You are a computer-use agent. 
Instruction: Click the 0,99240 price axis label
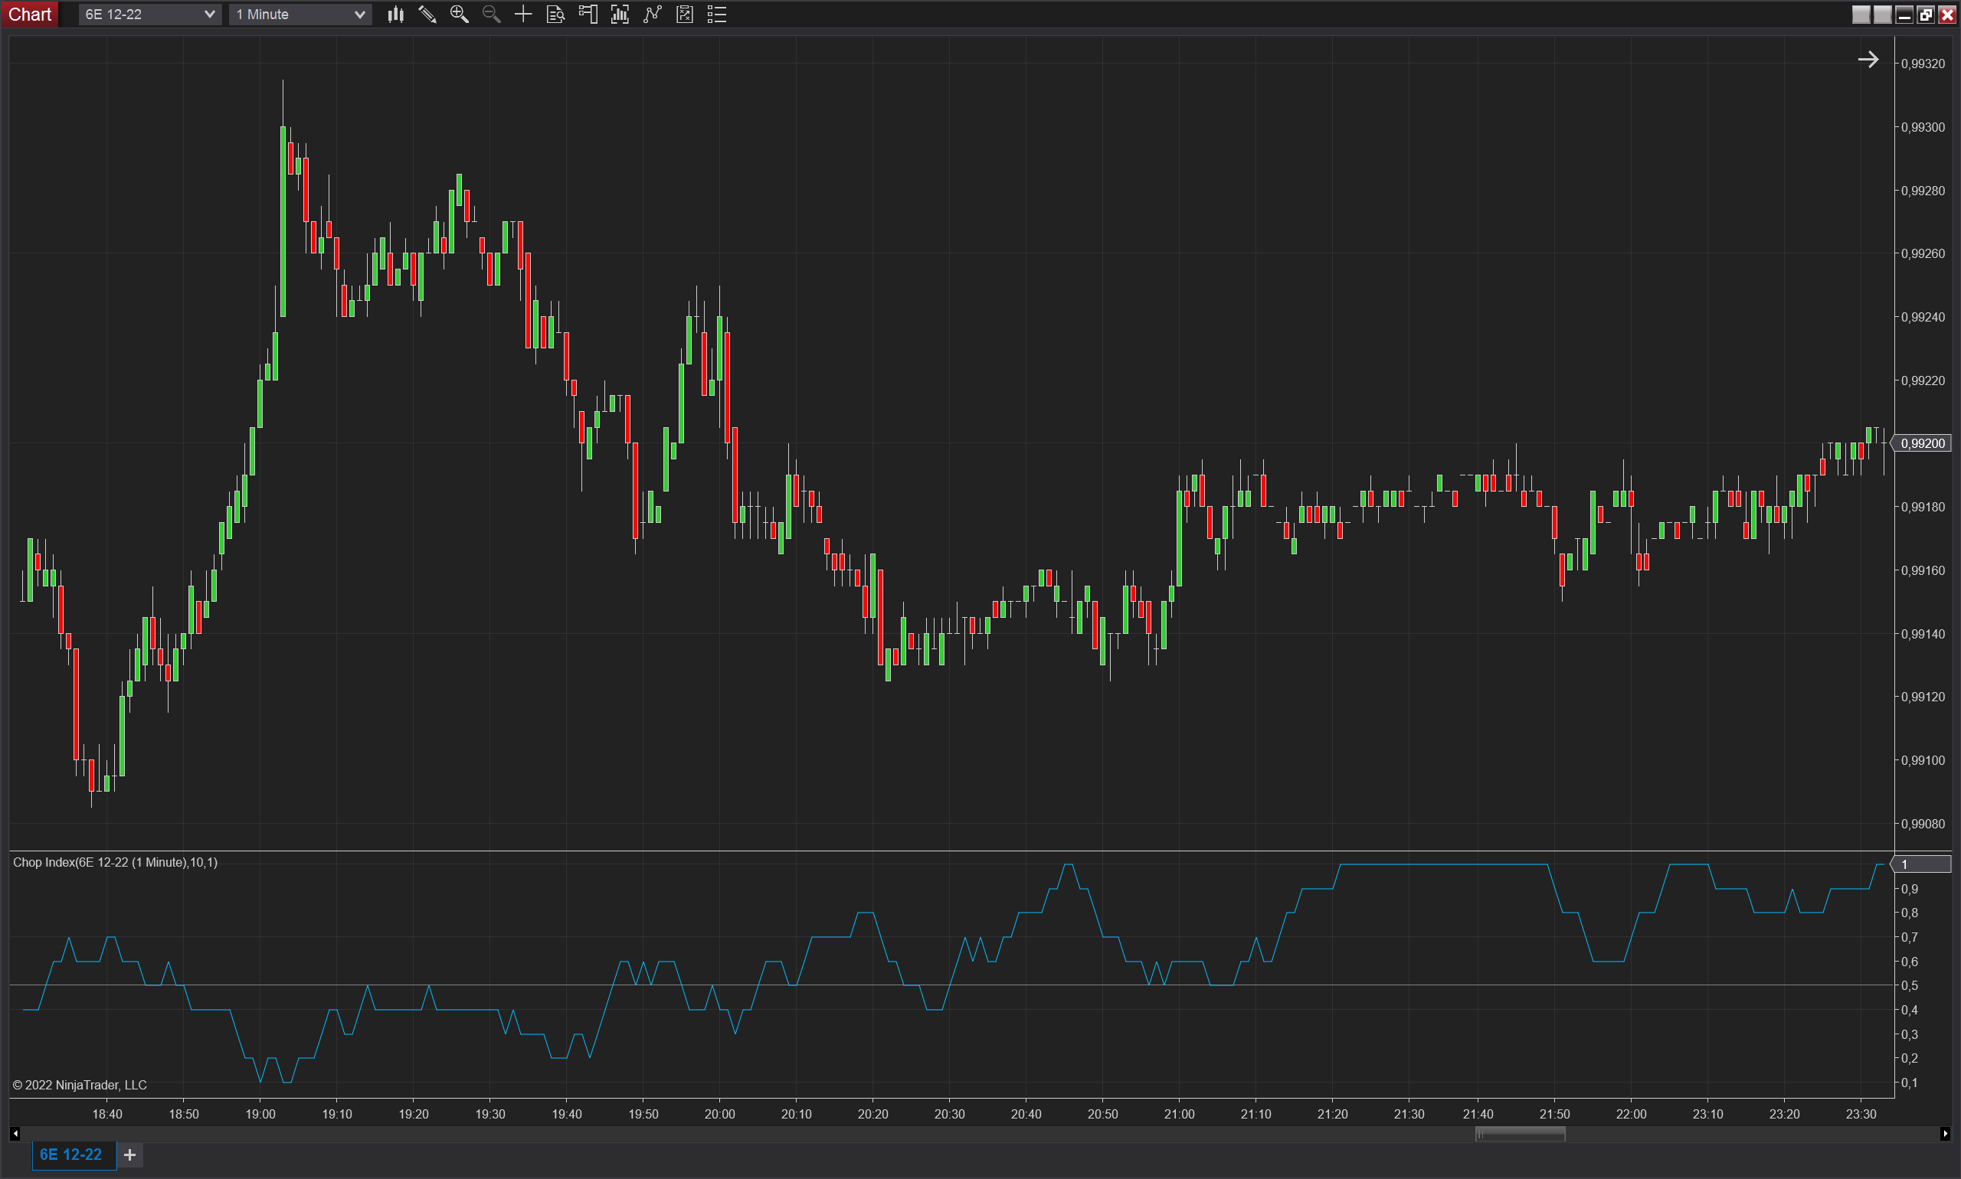point(1923,317)
